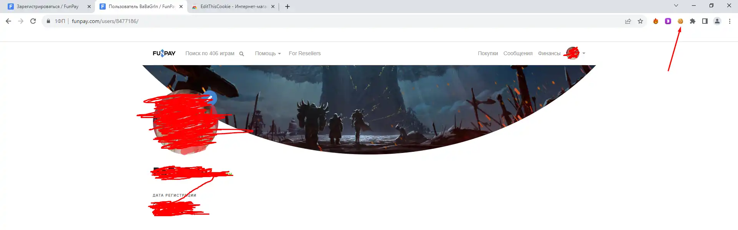Viewport: 738px width, 230px height.
Task: Close the Пользователь BaBaGrIn tab
Action: (x=181, y=7)
